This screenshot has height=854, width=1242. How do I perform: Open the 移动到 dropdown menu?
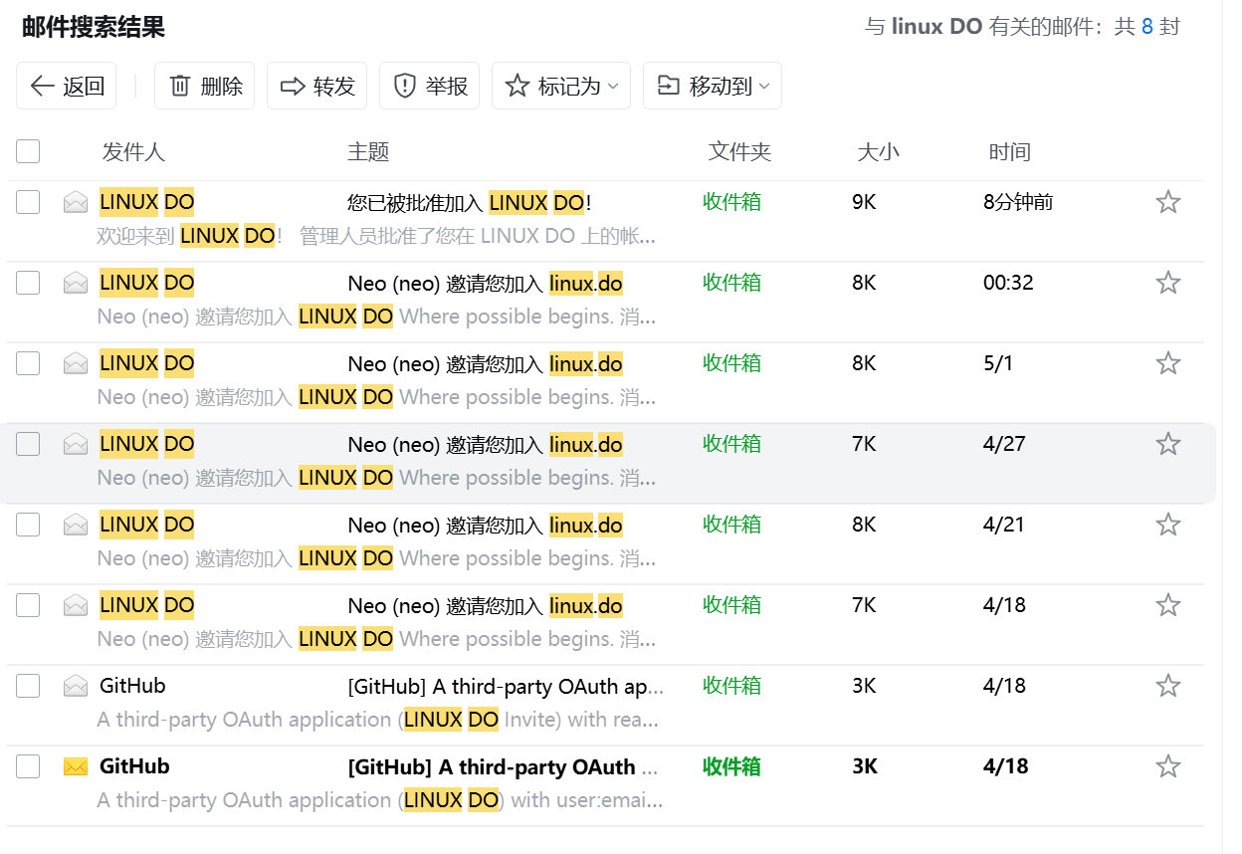pos(712,86)
